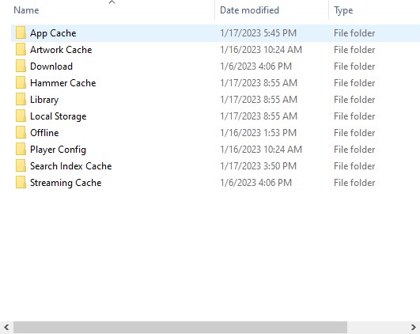Click the 'Library' folder name
Image resolution: width=420 pixels, height=334 pixels.
(x=44, y=100)
